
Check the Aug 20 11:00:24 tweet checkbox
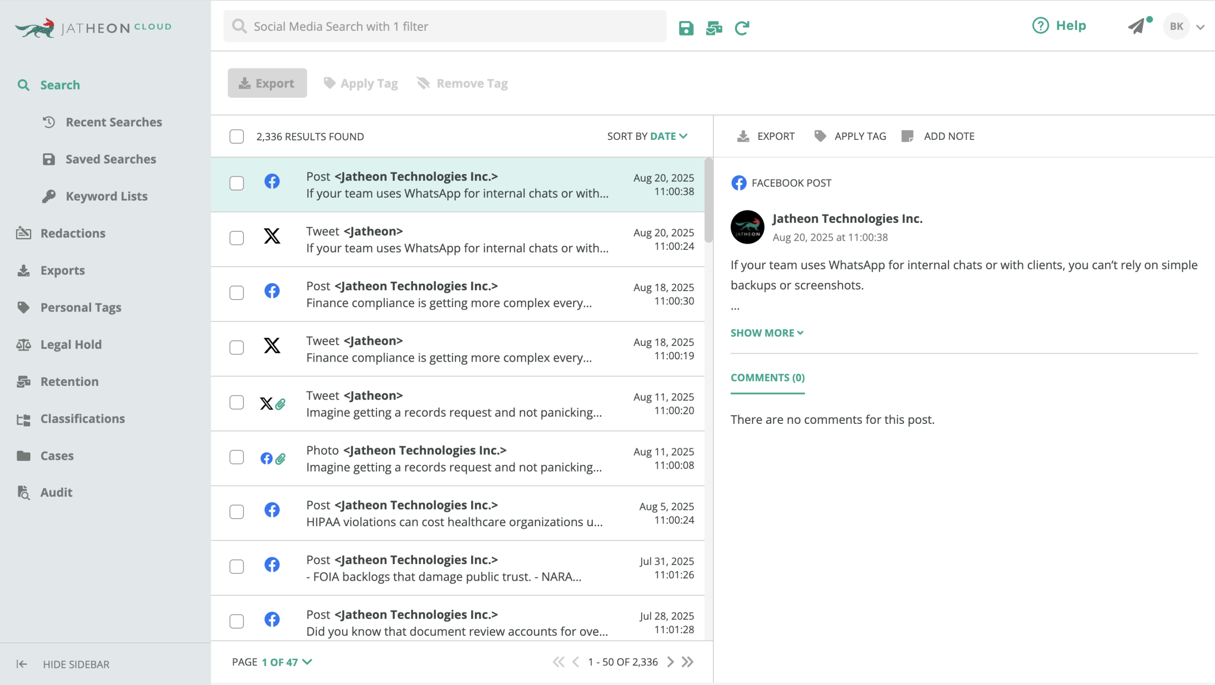[236, 238]
